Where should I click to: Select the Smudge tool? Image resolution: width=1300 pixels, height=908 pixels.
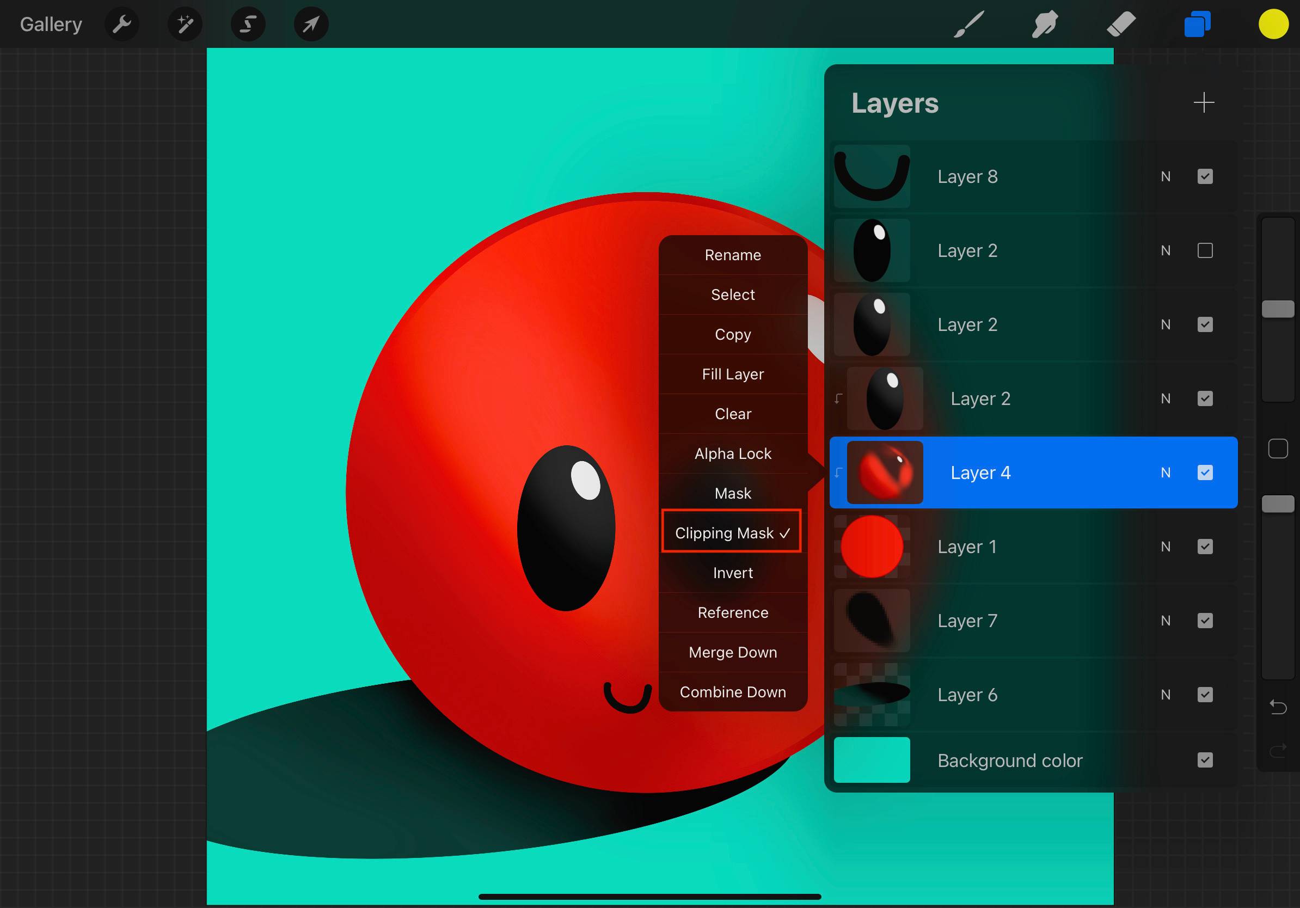[1045, 24]
